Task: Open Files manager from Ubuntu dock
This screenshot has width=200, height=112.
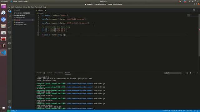Action: [3, 26]
